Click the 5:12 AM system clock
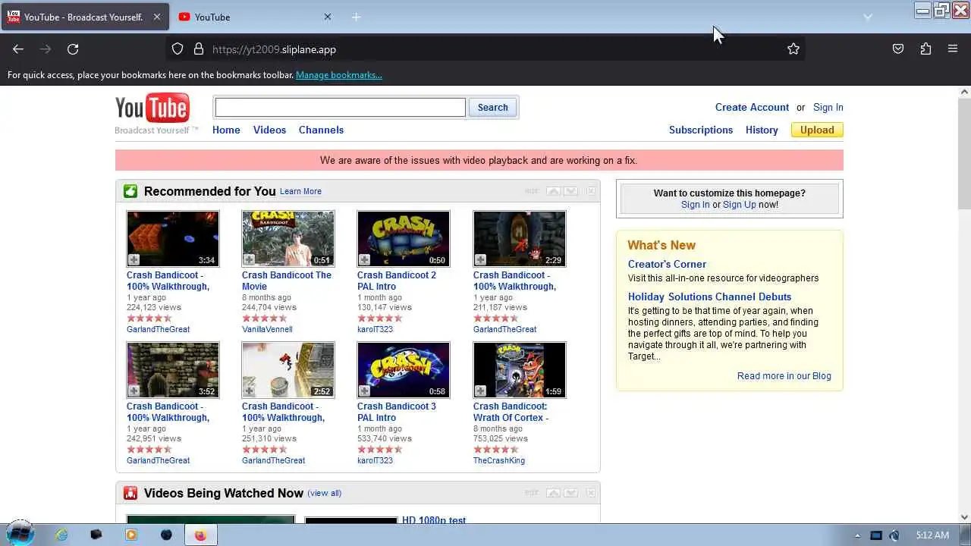The width and height of the screenshot is (971, 546). (932, 535)
